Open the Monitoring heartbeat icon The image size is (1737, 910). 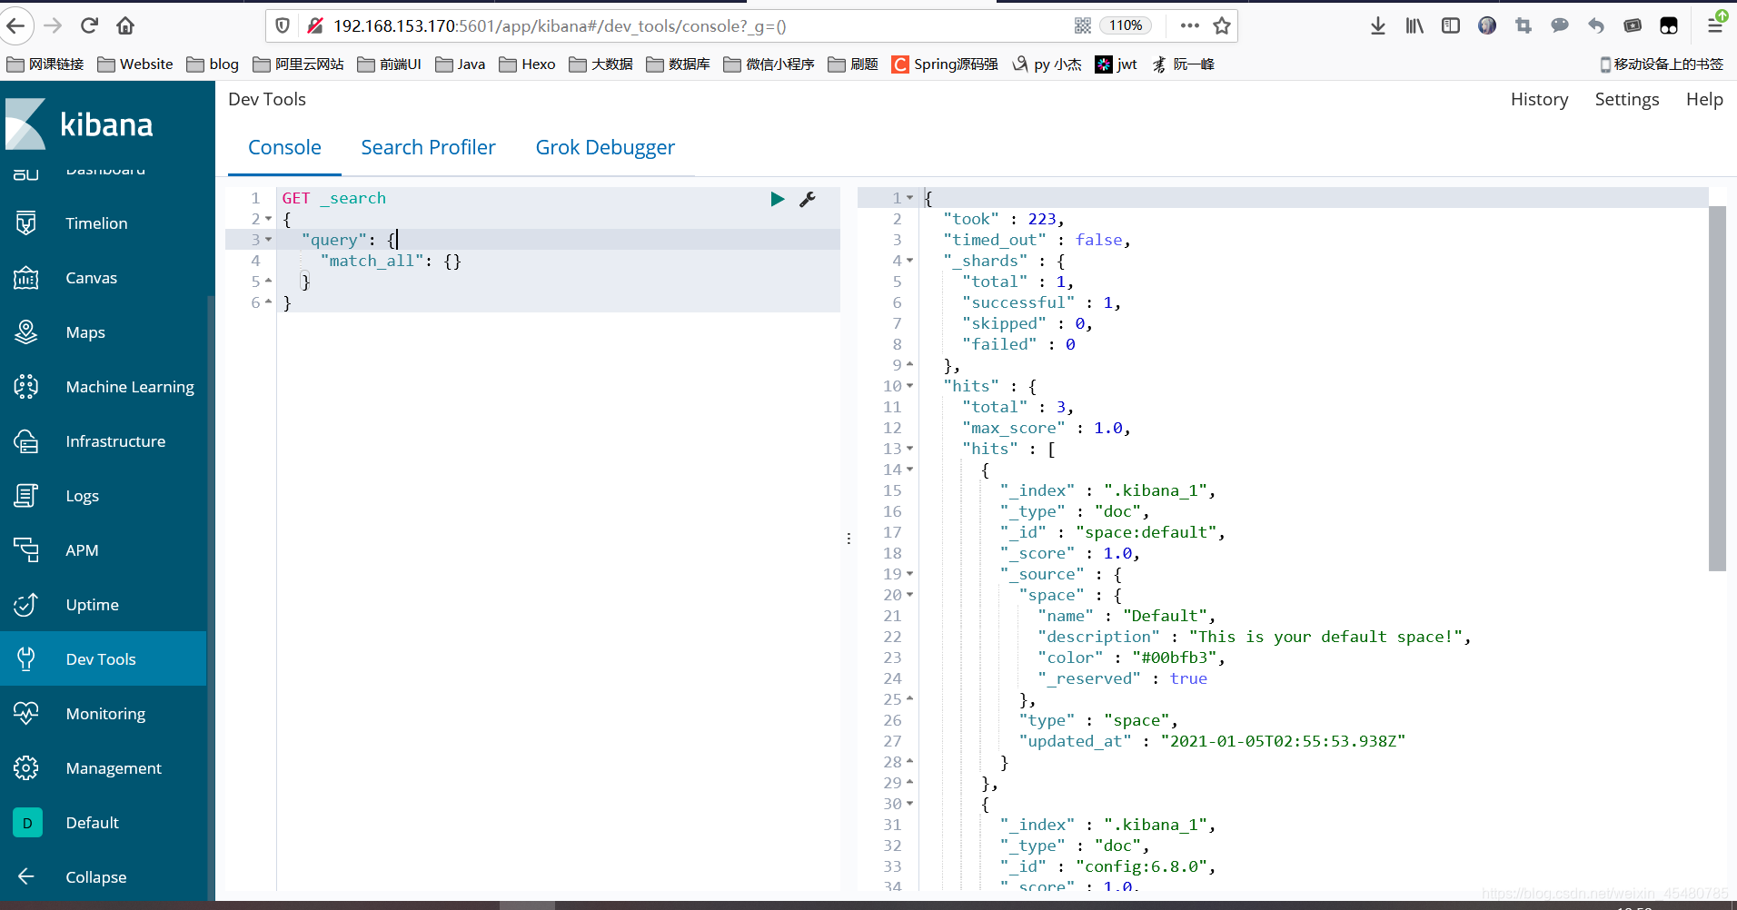pos(26,714)
